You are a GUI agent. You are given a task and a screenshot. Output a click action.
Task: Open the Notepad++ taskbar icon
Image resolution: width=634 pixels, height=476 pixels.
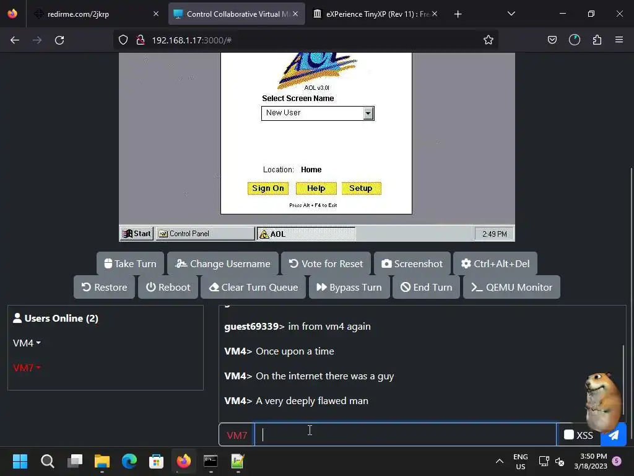click(x=238, y=461)
